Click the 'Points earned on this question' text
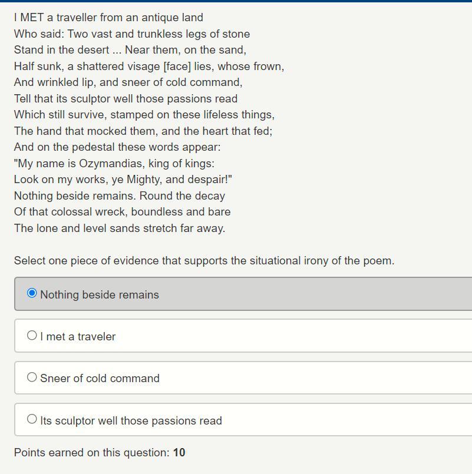The image size is (472, 474). click(92, 453)
